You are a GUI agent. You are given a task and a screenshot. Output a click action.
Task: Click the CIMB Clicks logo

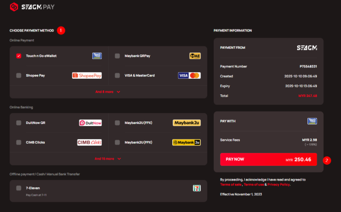(x=89, y=143)
